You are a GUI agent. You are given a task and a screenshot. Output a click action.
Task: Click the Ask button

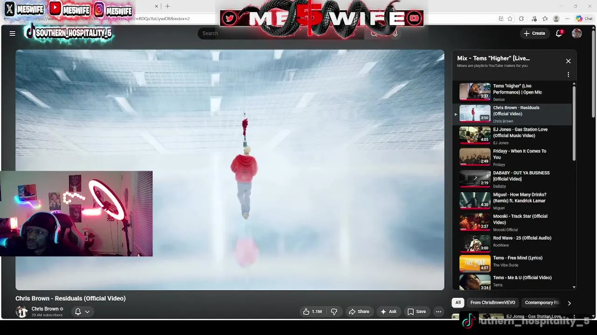tap(389, 312)
